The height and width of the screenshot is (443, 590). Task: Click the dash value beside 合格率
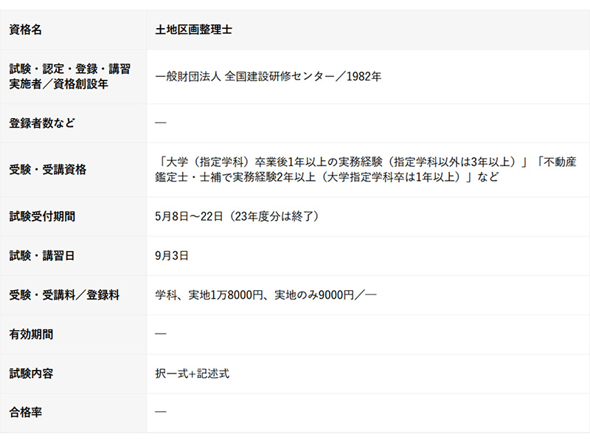[x=161, y=412]
